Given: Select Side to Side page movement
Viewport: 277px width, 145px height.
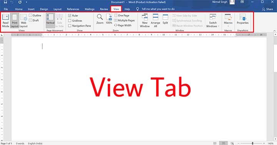Looking at the screenshot, I should click(x=60, y=21).
